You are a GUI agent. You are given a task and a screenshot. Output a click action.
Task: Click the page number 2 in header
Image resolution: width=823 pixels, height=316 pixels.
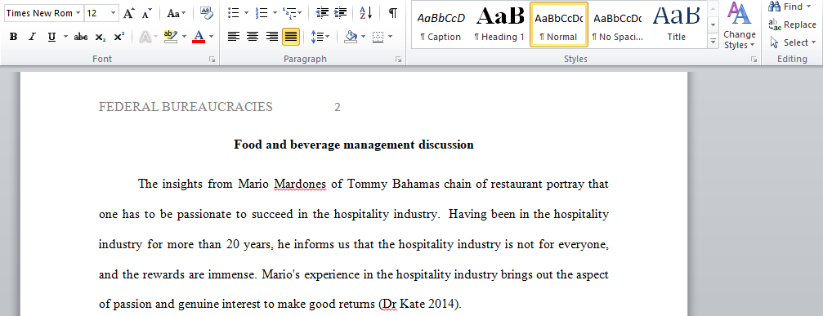point(338,108)
